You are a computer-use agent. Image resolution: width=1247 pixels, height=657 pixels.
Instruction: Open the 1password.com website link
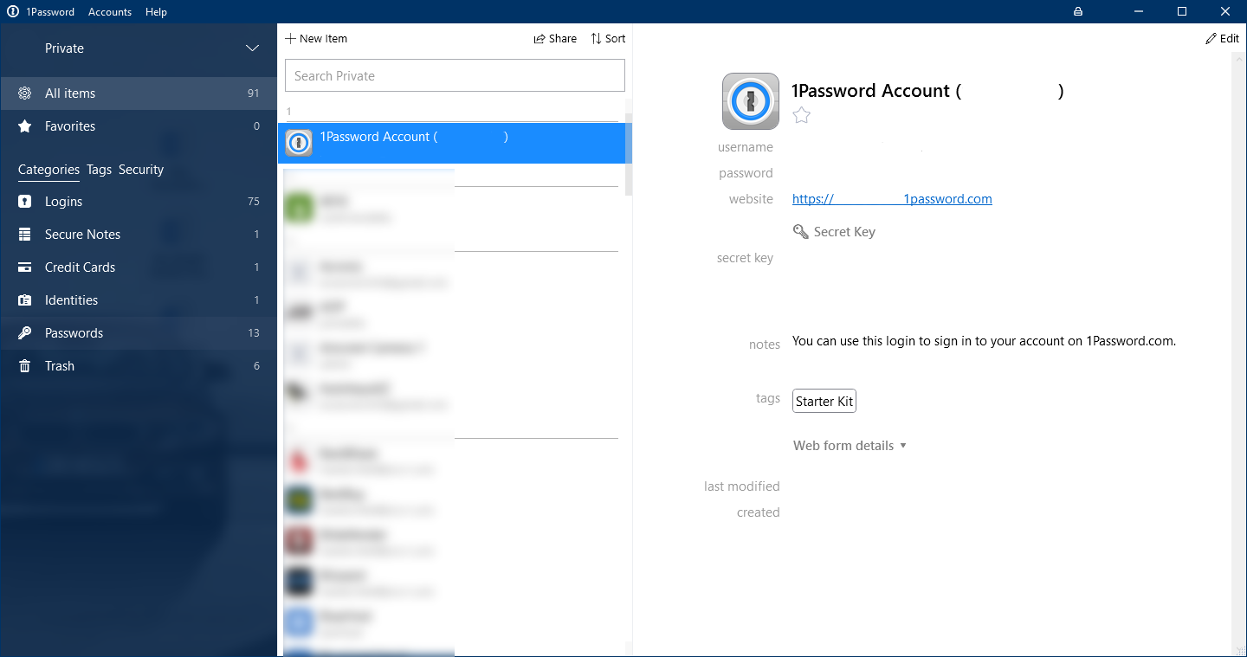click(x=892, y=199)
